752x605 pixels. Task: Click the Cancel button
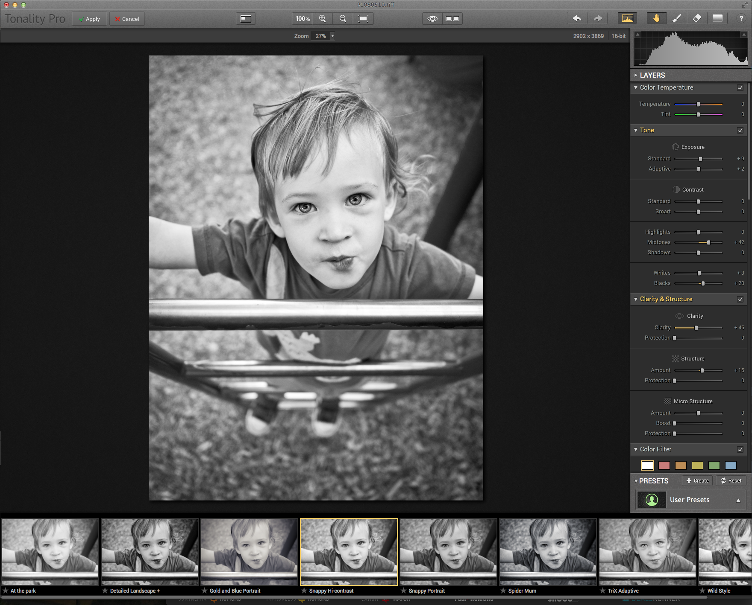tap(127, 19)
